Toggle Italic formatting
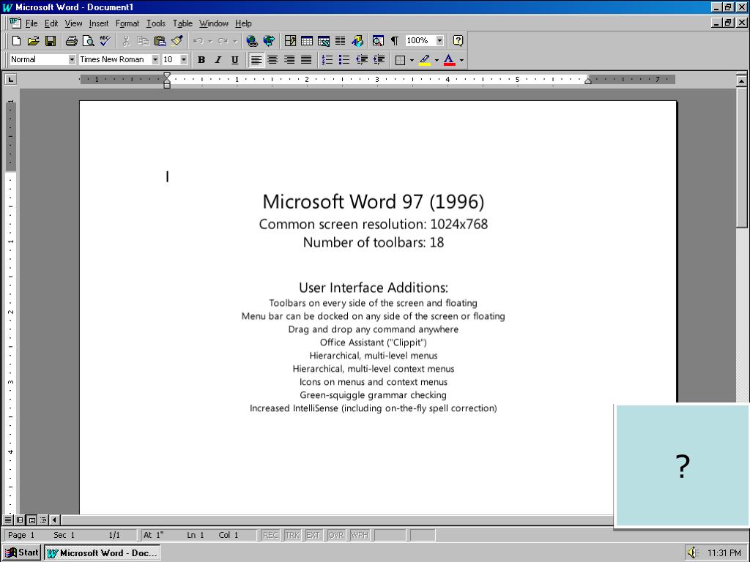Image resolution: width=750 pixels, height=562 pixels. (x=218, y=60)
